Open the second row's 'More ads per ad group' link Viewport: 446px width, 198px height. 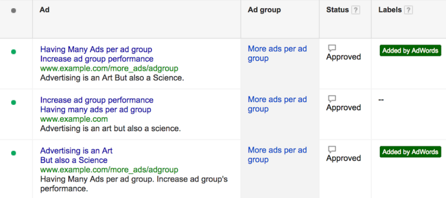277,104
